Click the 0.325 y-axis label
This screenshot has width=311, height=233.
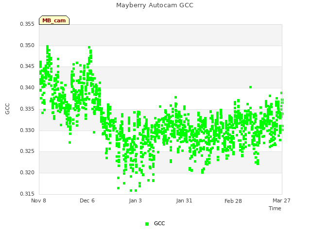27,151
